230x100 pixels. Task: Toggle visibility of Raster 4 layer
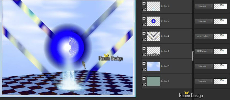[x=144, y=39]
